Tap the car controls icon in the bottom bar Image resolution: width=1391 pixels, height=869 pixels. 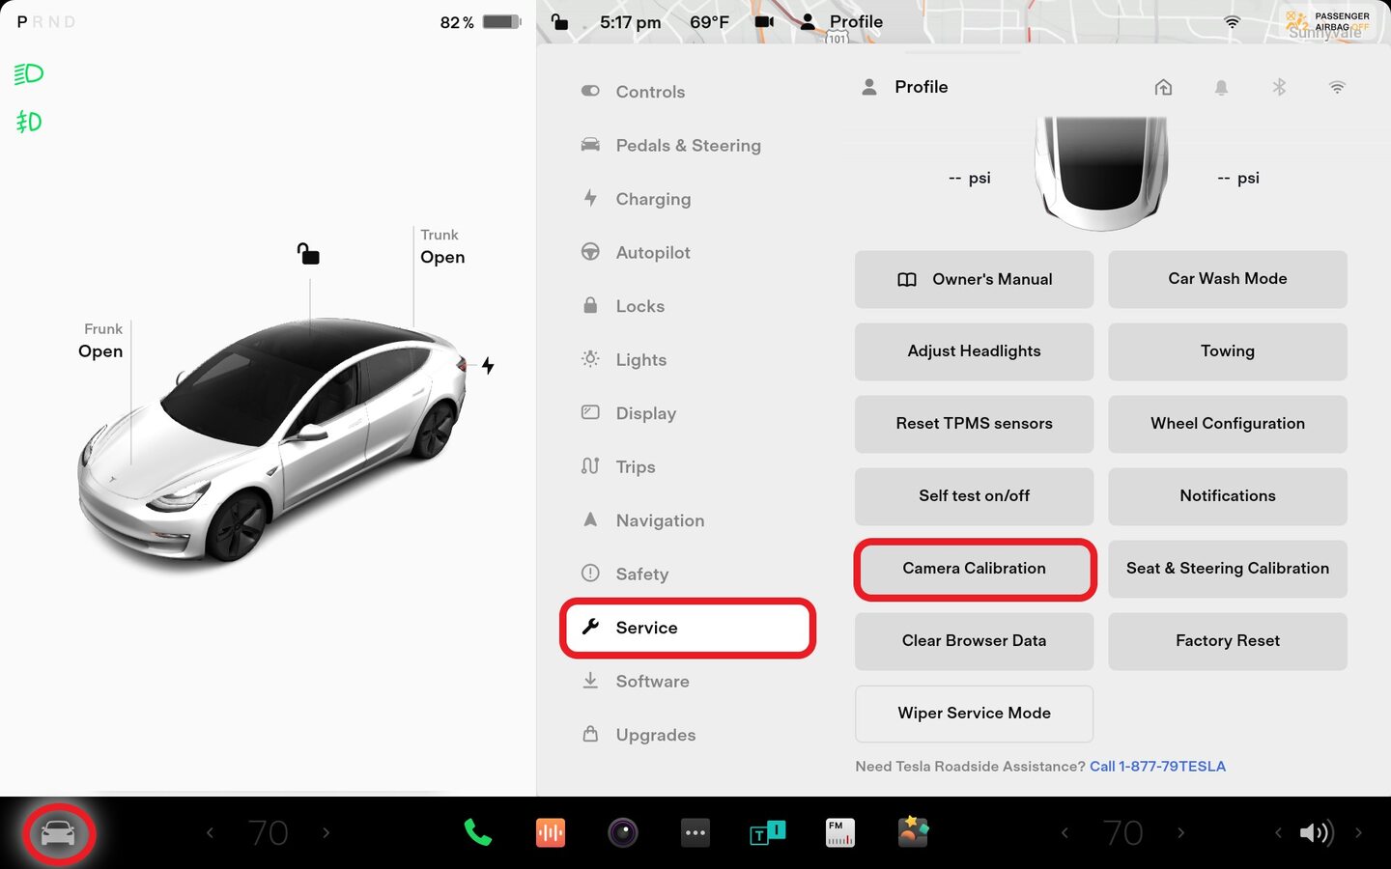coord(58,832)
